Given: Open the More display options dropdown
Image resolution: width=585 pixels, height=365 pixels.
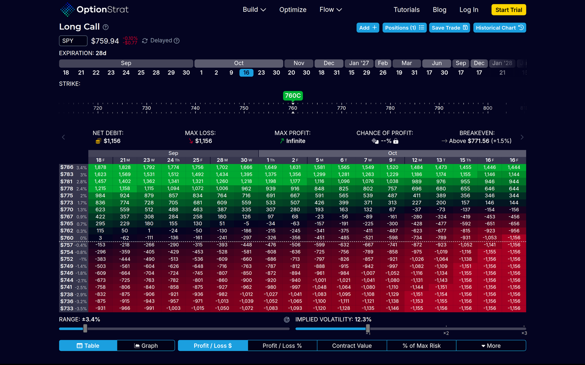Looking at the screenshot, I should pyautogui.click(x=491, y=346).
